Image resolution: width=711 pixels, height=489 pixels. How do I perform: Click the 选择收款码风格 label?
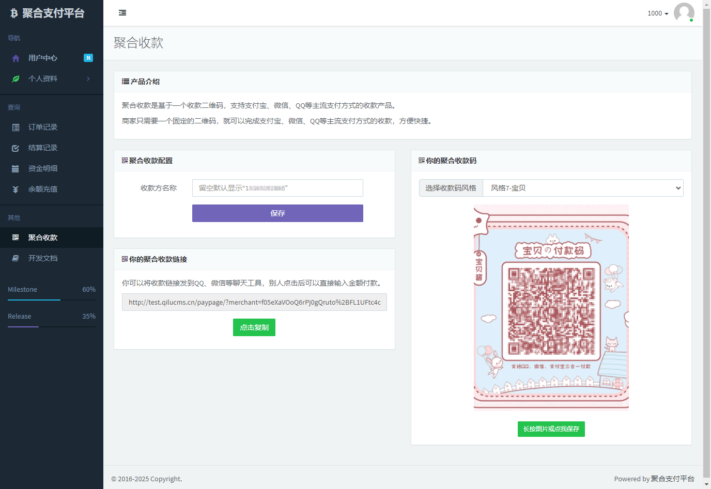451,188
